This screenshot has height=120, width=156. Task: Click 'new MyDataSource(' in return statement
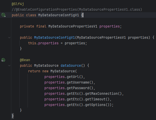click(x=60, y=71)
